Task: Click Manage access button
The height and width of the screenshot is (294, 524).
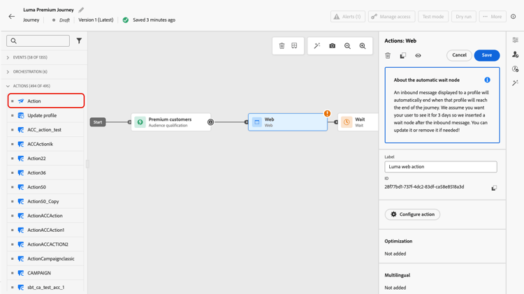Action: pyautogui.click(x=391, y=16)
